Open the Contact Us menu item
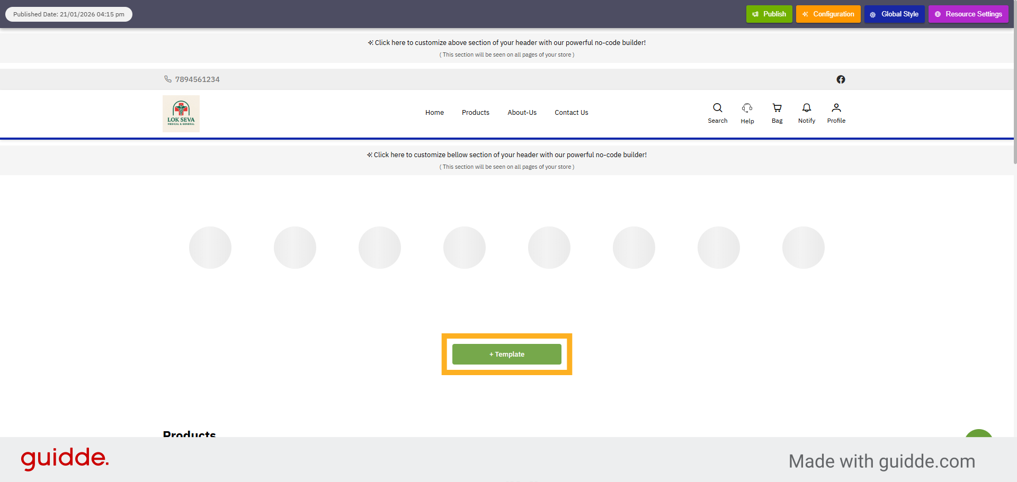Image resolution: width=1017 pixels, height=482 pixels. click(x=572, y=113)
